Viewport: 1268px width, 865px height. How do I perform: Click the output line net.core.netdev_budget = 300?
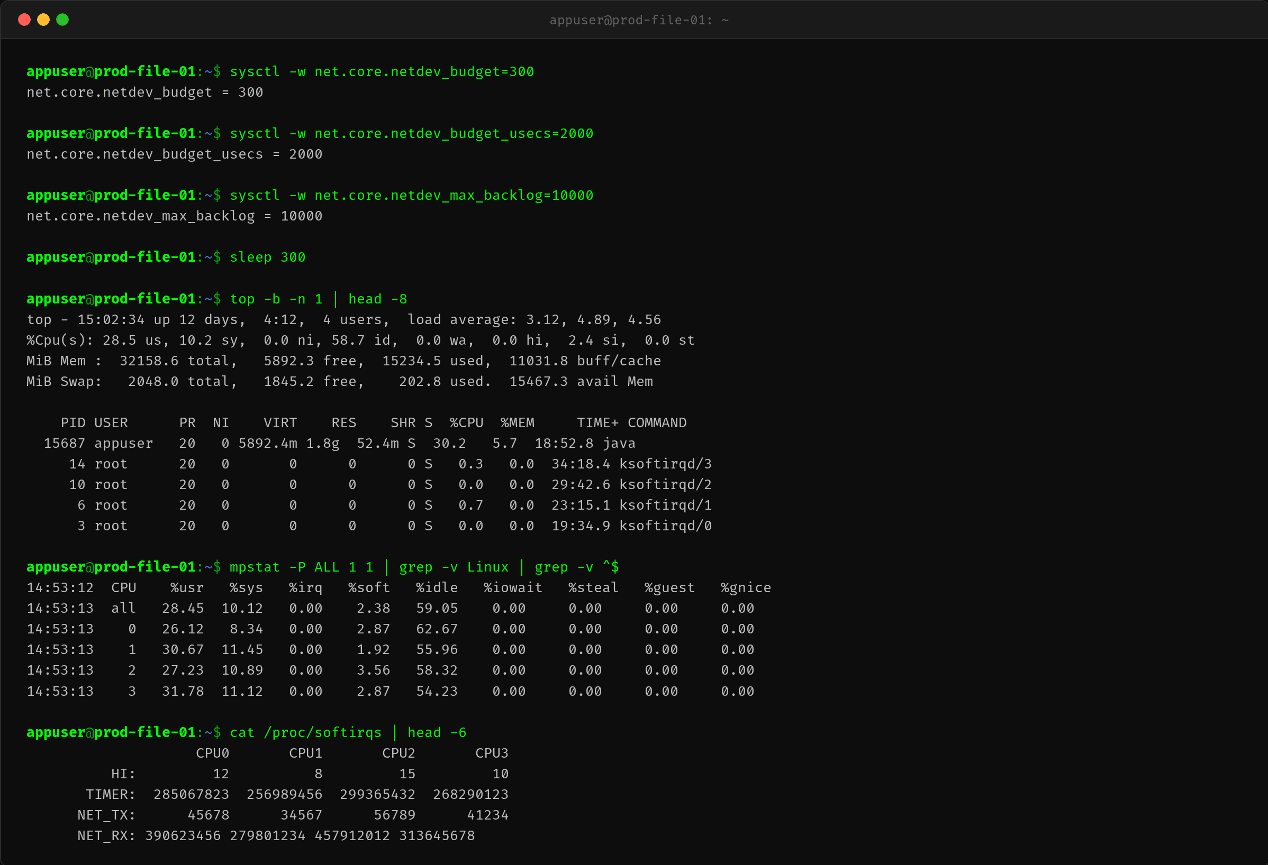pos(145,93)
